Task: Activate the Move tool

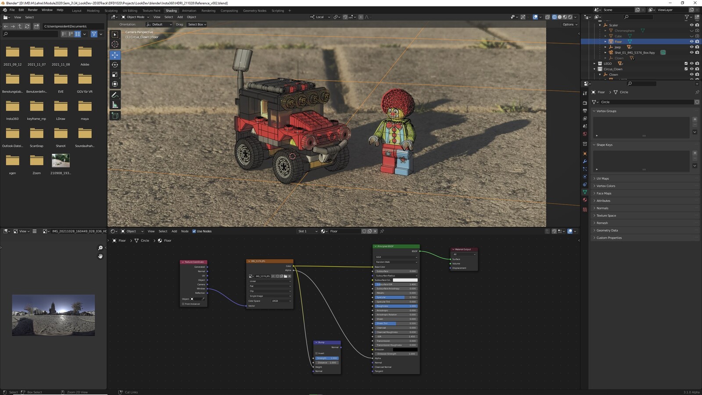Action: pyautogui.click(x=115, y=55)
